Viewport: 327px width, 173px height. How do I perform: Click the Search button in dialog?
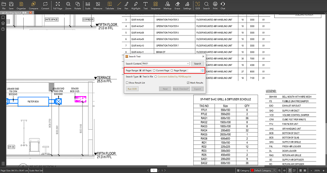[197, 64]
